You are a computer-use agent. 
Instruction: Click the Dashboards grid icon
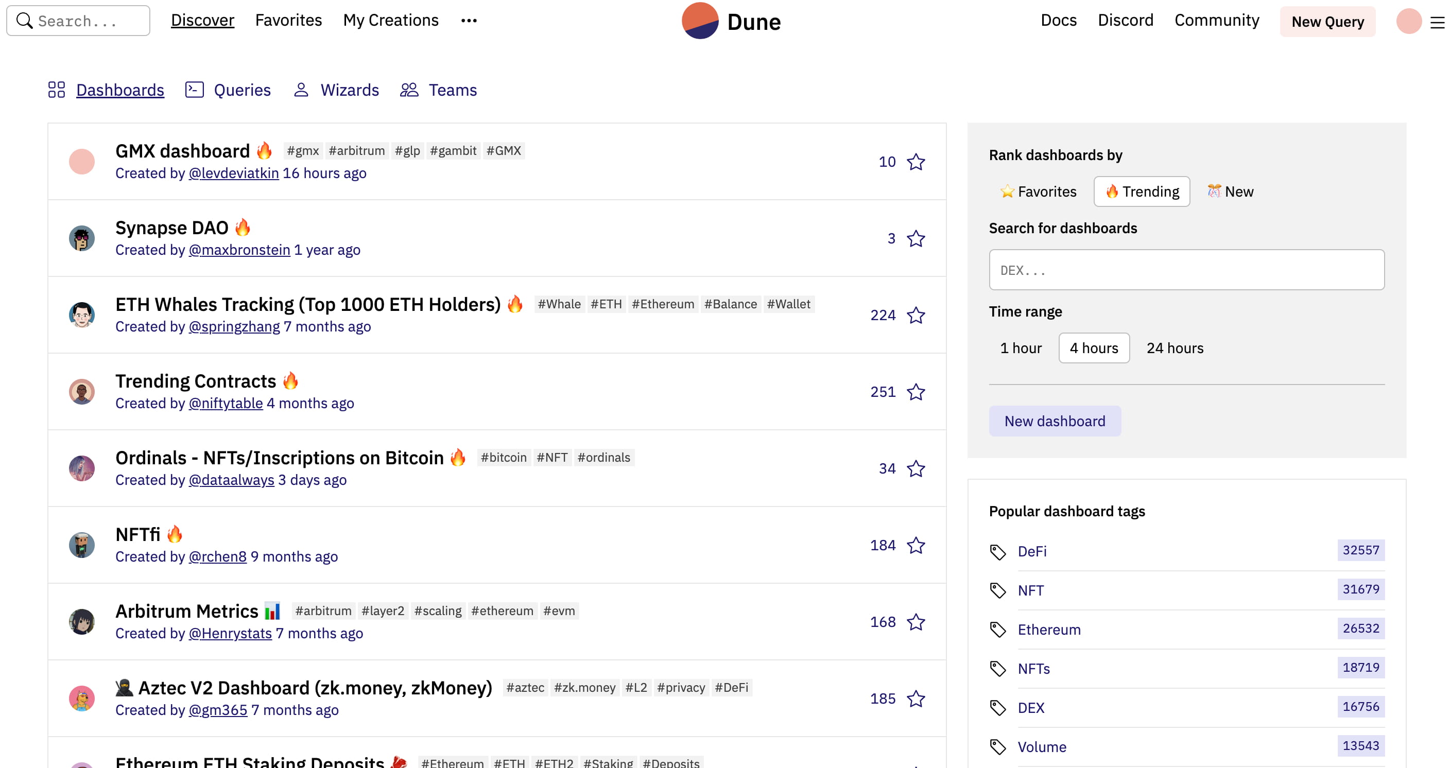click(x=56, y=90)
